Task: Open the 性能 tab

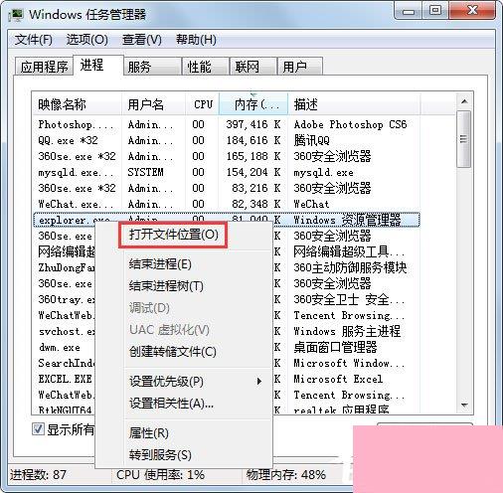Action: (206, 67)
